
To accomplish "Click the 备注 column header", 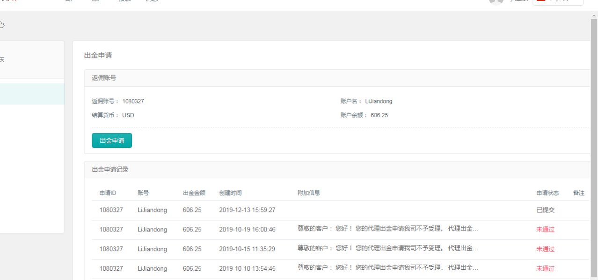I will click(579, 193).
